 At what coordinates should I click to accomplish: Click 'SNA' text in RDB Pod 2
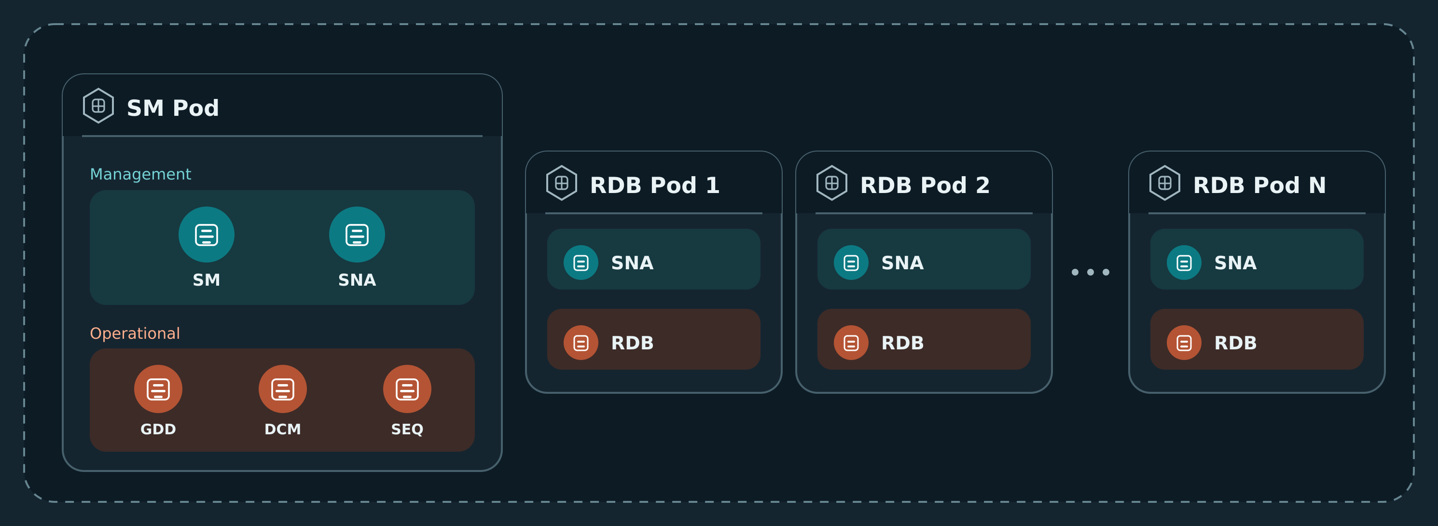[x=903, y=263]
